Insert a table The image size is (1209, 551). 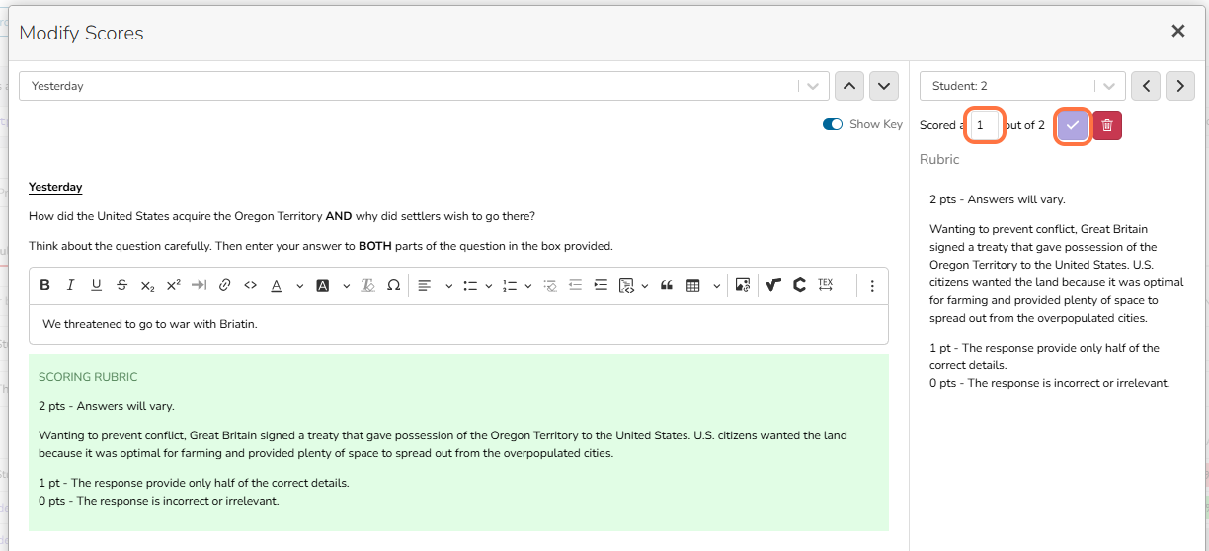[x=693, y=286]
